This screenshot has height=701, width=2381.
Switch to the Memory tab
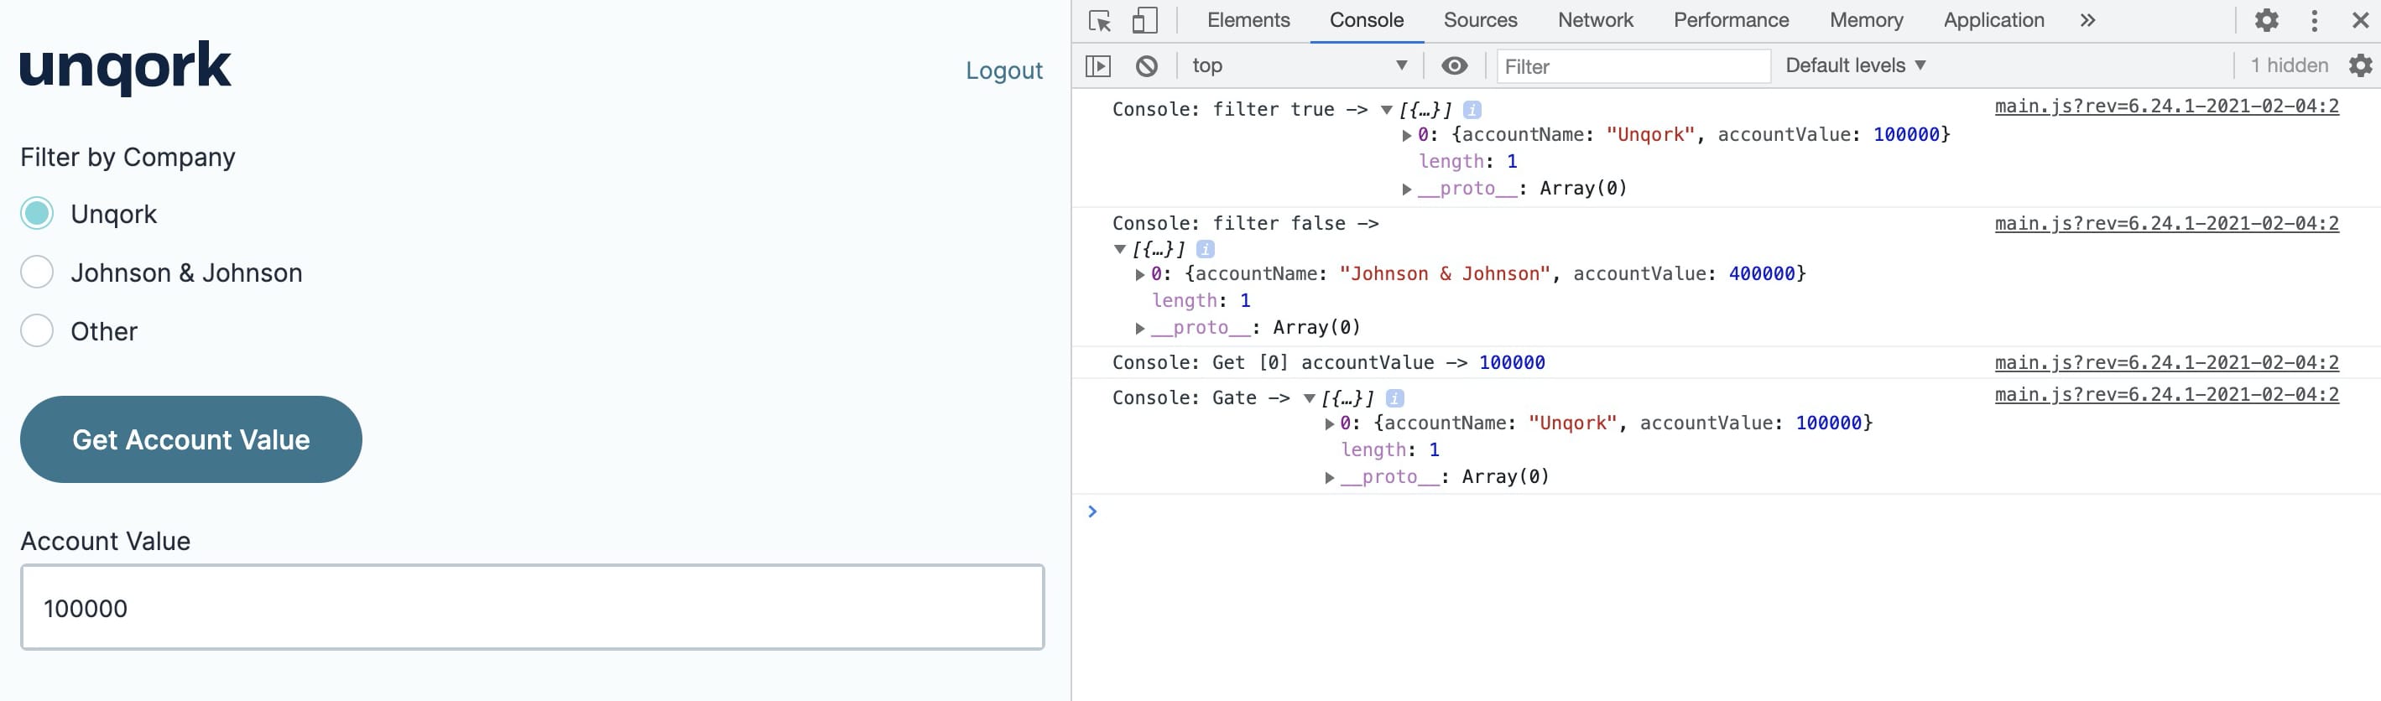(x=1866, y=20)
